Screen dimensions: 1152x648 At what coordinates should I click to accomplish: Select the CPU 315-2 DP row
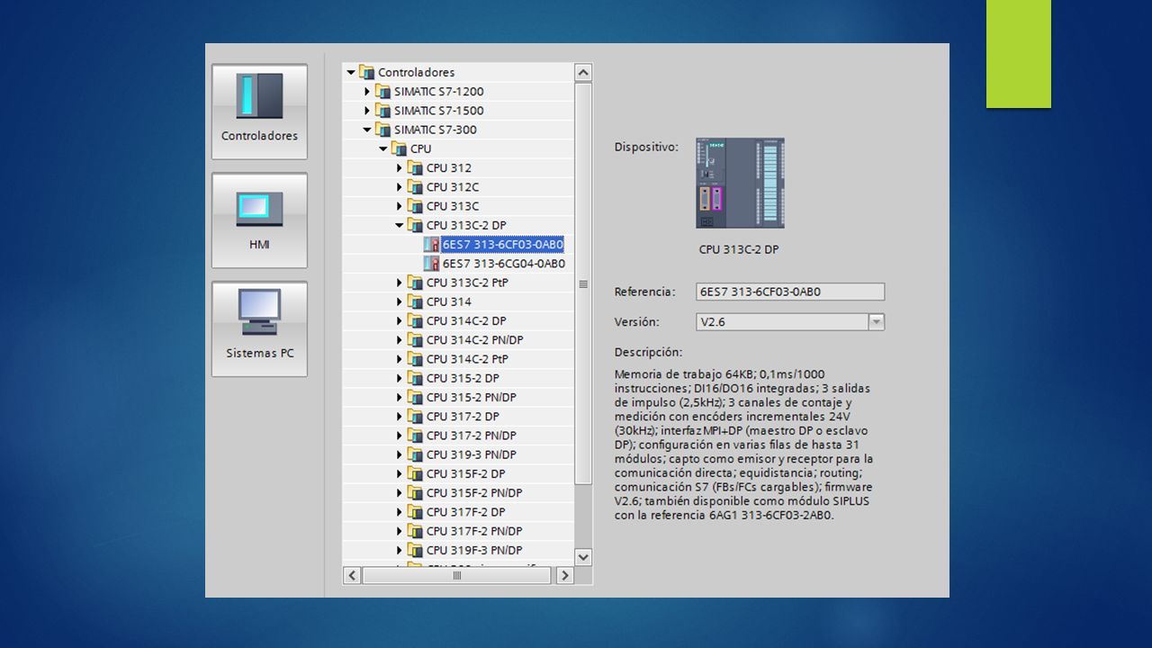tap(459, 378)
